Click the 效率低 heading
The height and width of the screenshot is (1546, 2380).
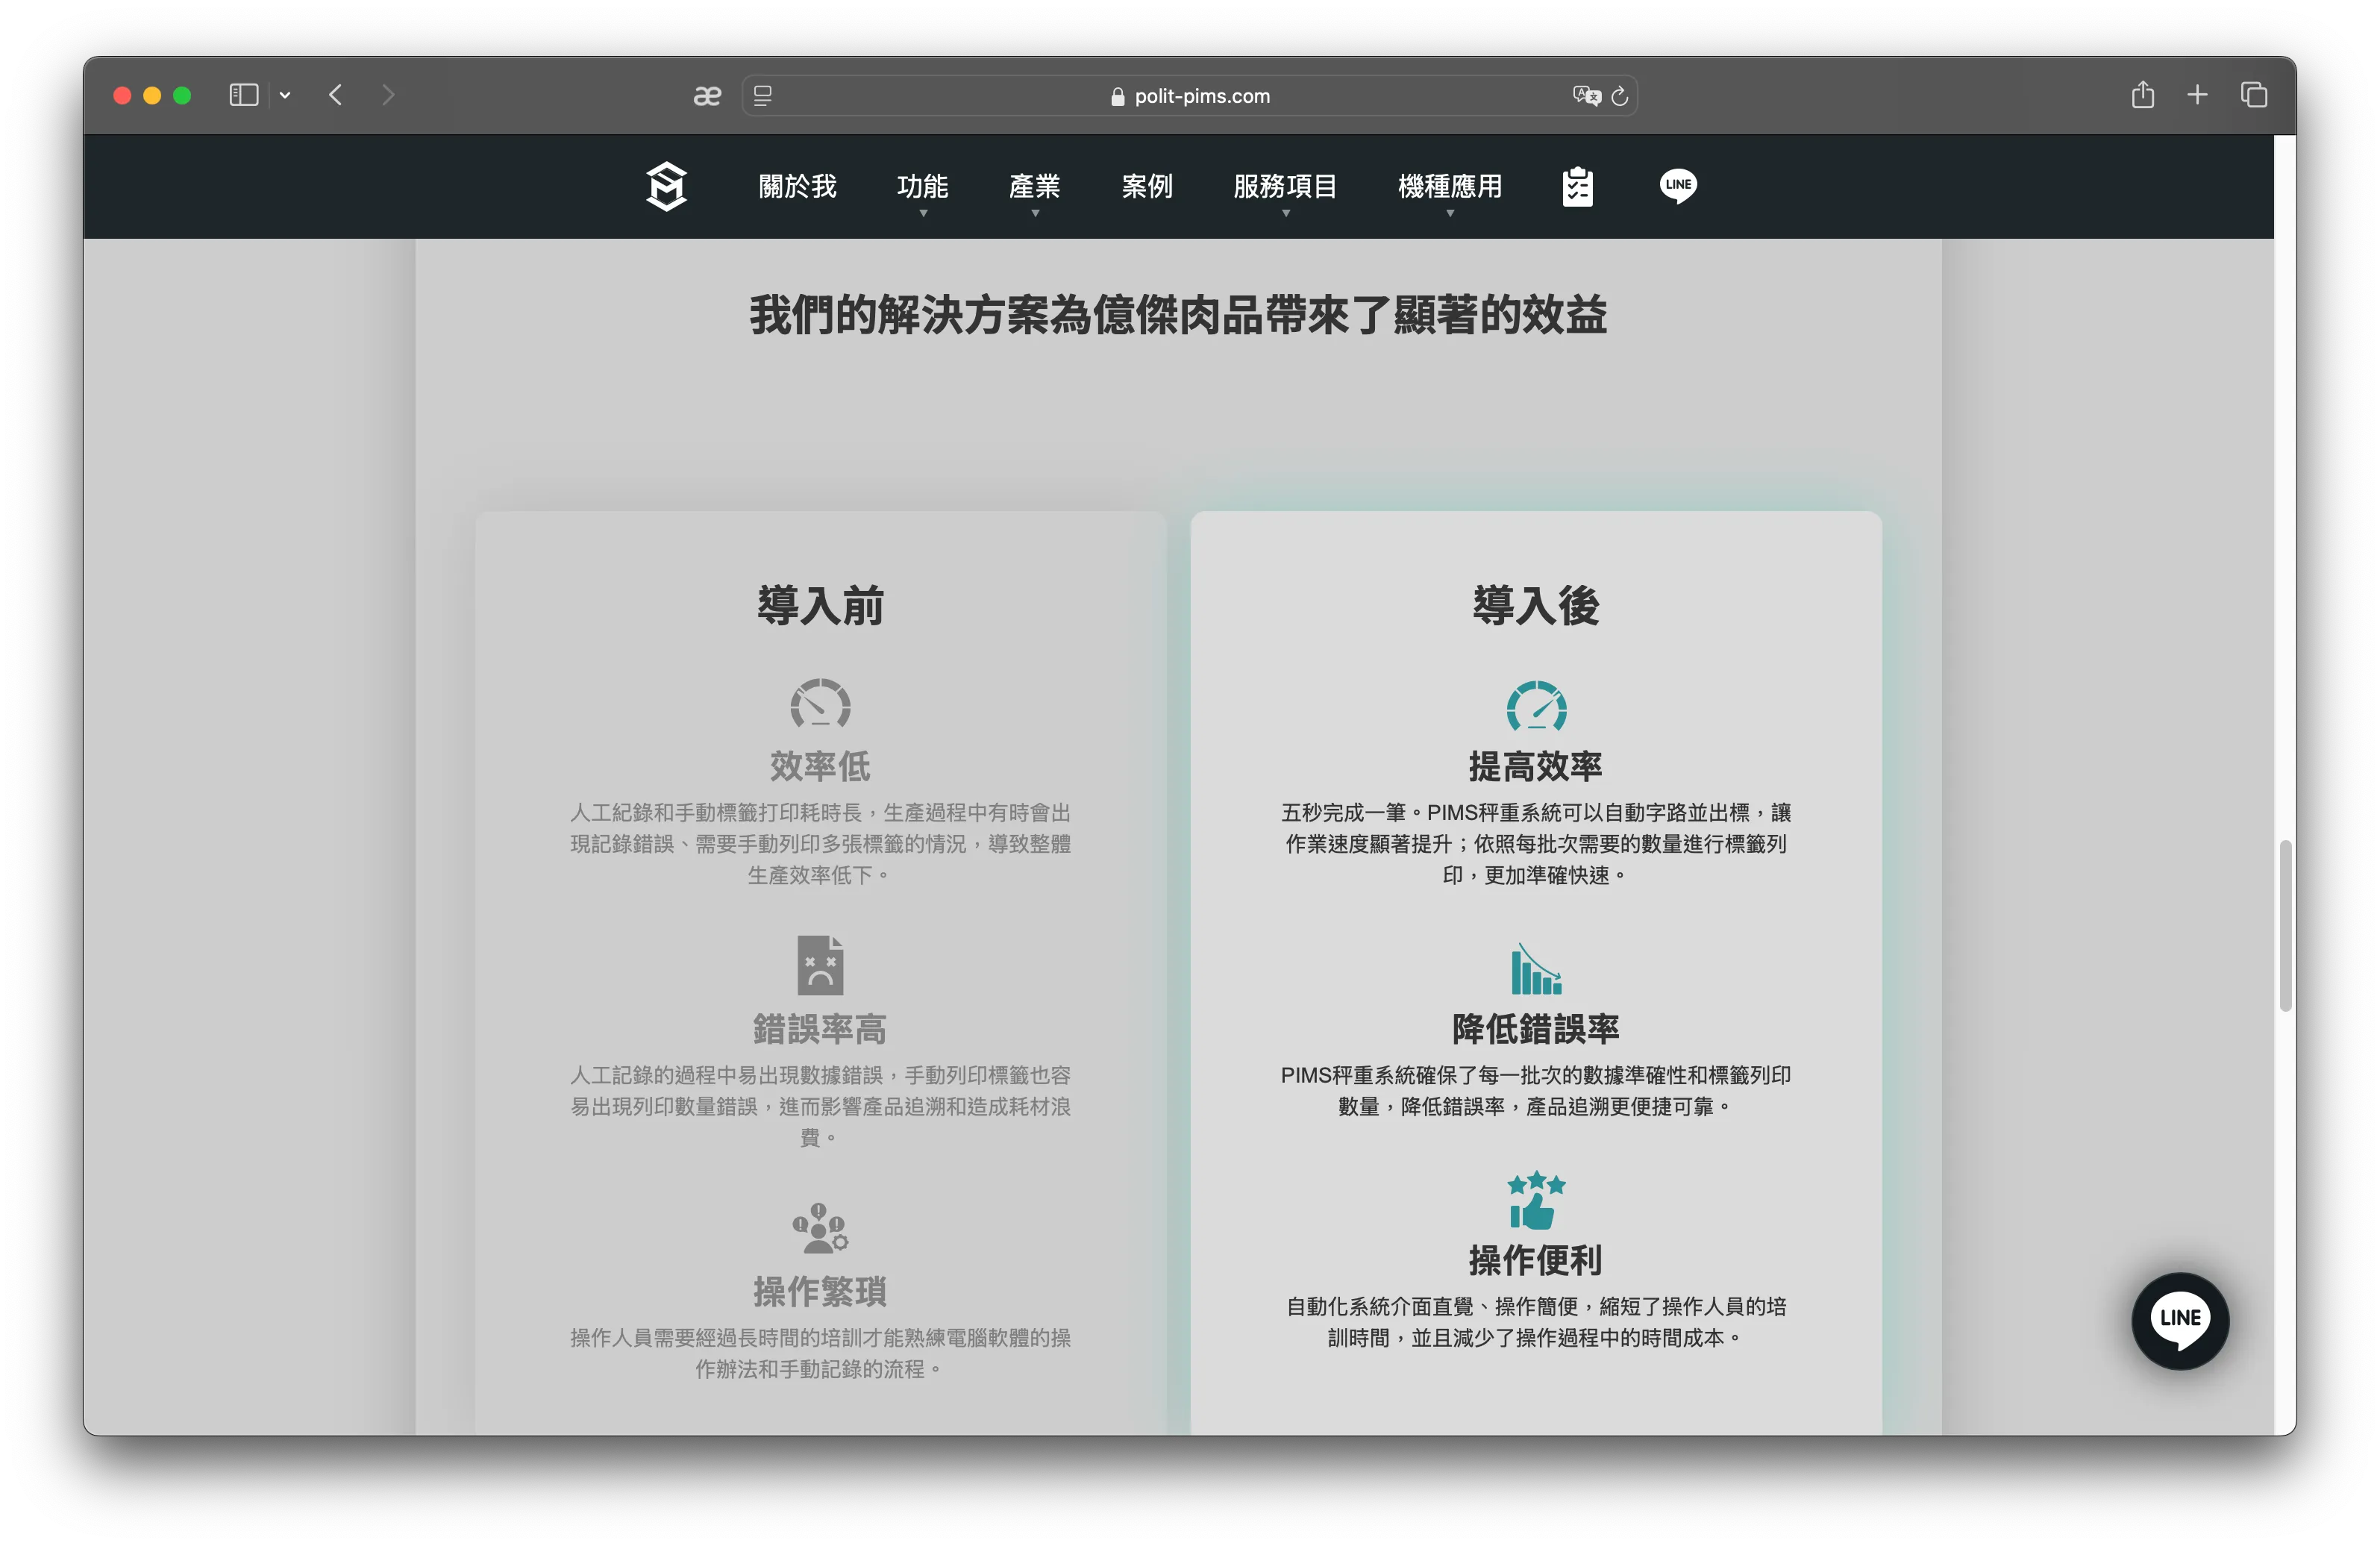pyautogui.click(x=820, y=767)
